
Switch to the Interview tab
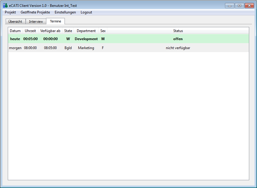(x=36, y=22)
